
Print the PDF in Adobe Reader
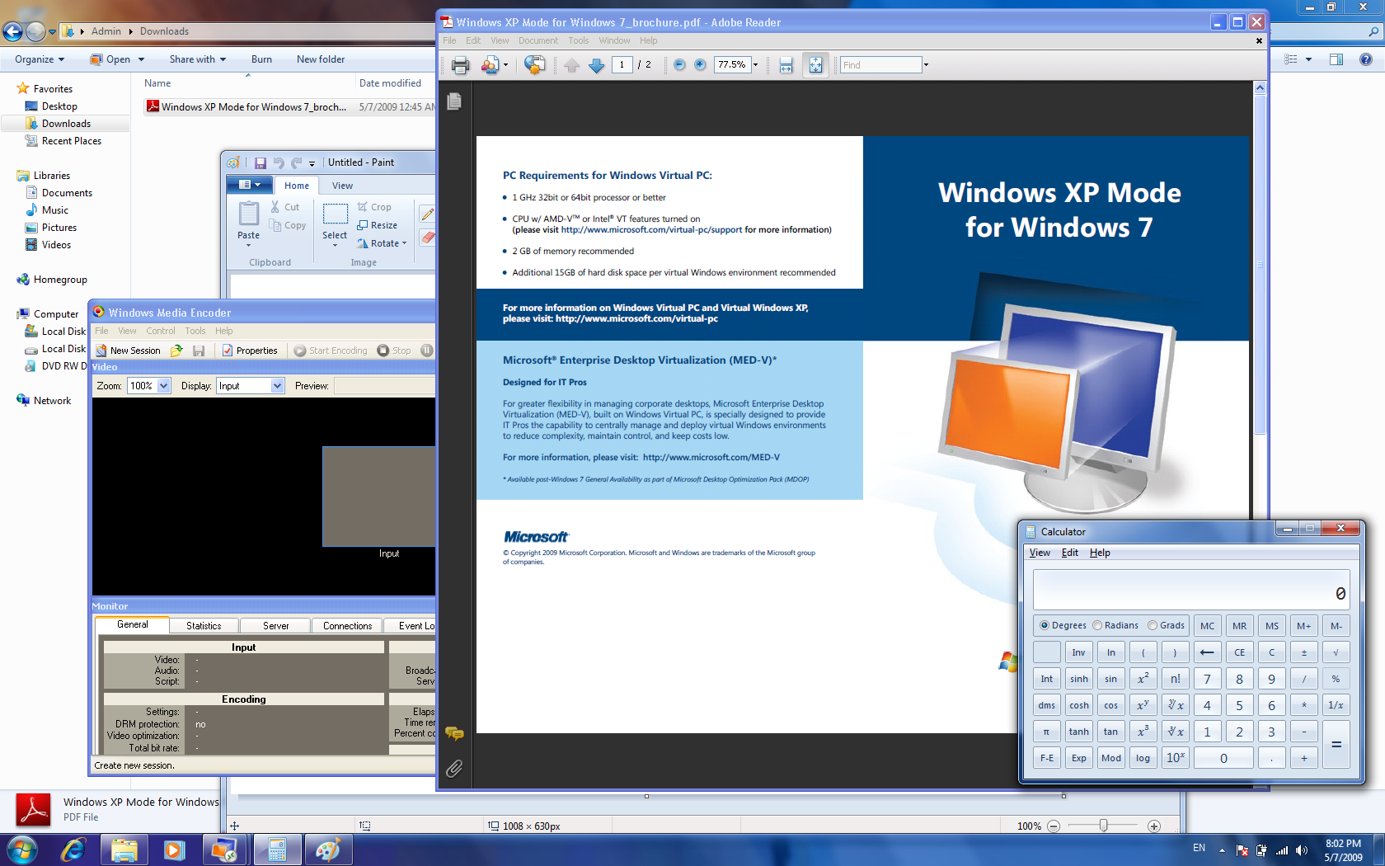coord(460,65)
